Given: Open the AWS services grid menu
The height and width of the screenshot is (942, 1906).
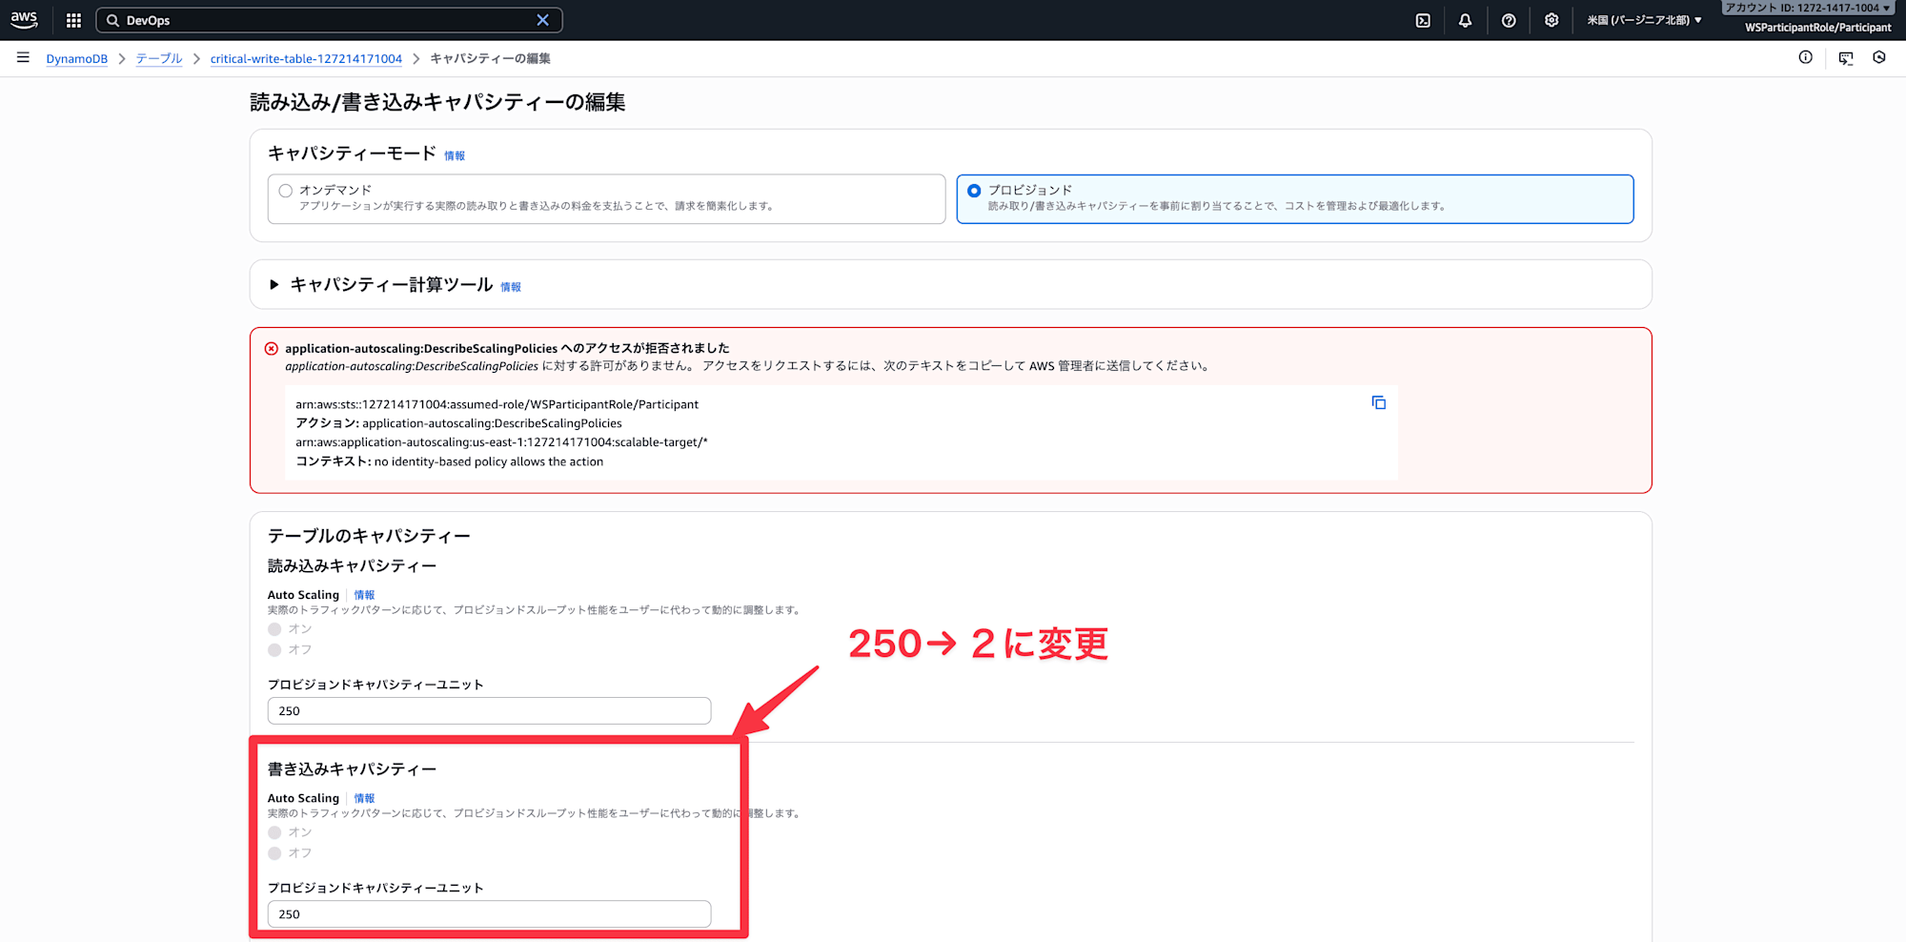Looking at the screenshot, I should [73, 20].
